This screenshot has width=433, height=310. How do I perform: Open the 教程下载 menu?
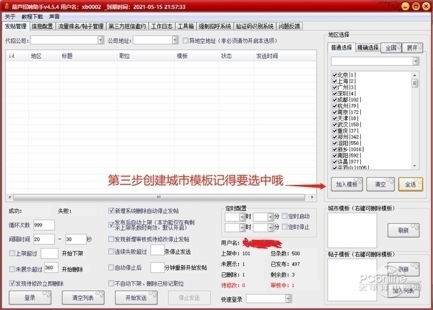click(32, 17)
